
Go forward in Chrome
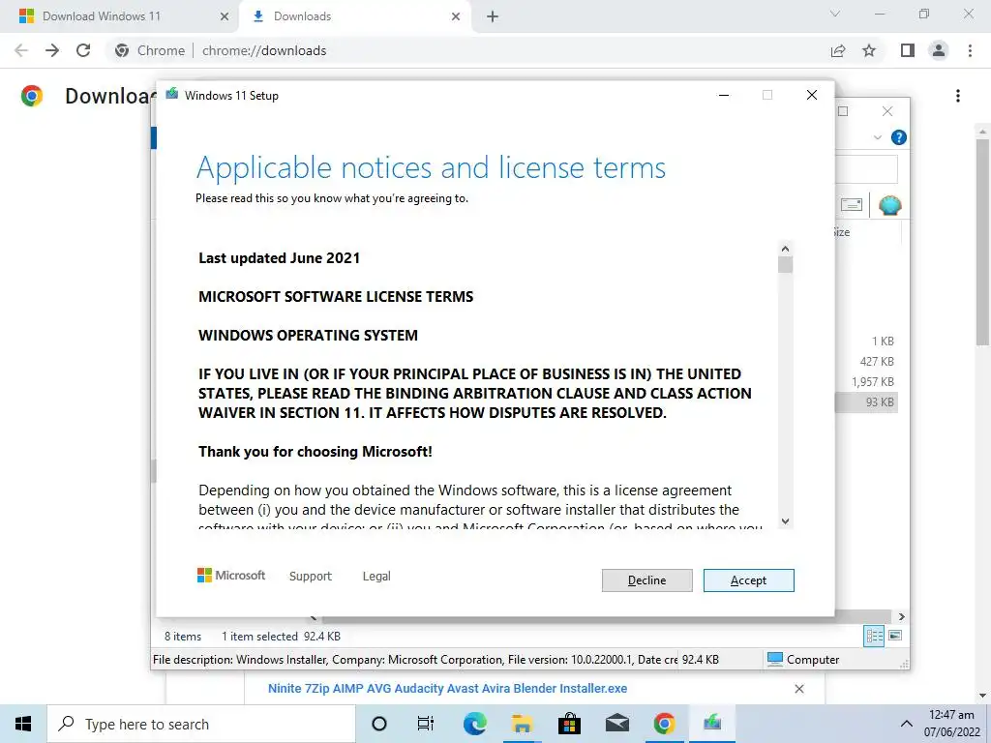pyautogui.click(x=52, y=50)
